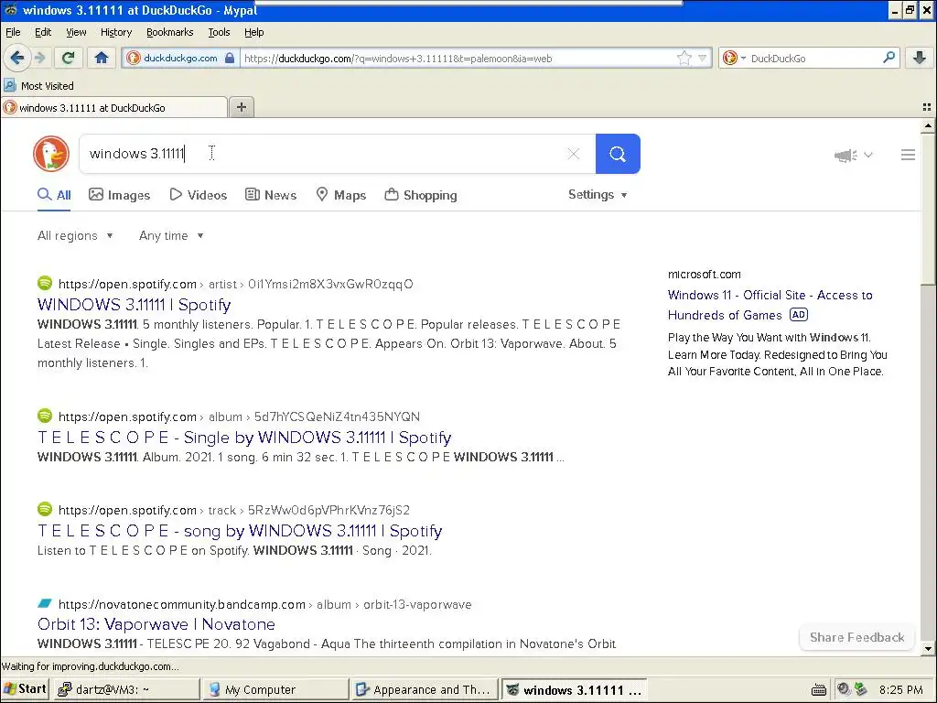The height and width of the screenshot is (703, 937).
Task: Open TELESCOPE - Single by WINDOWS 3.11111 link
Action: pyautogui.click(x=244, y=437)
